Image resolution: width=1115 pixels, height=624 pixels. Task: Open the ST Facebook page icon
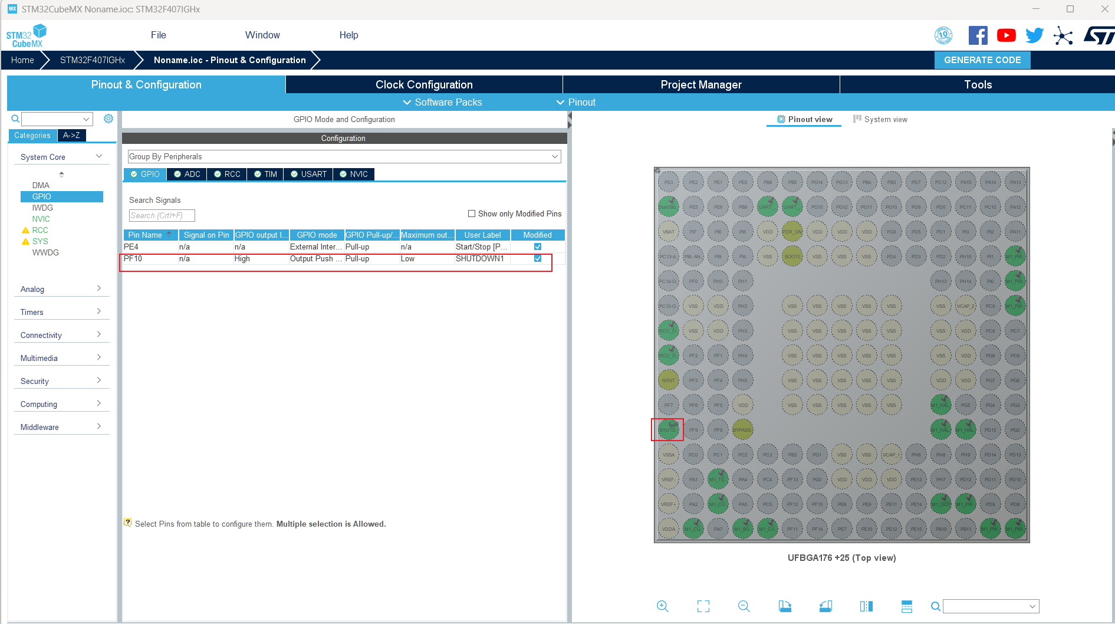point(978,35)
